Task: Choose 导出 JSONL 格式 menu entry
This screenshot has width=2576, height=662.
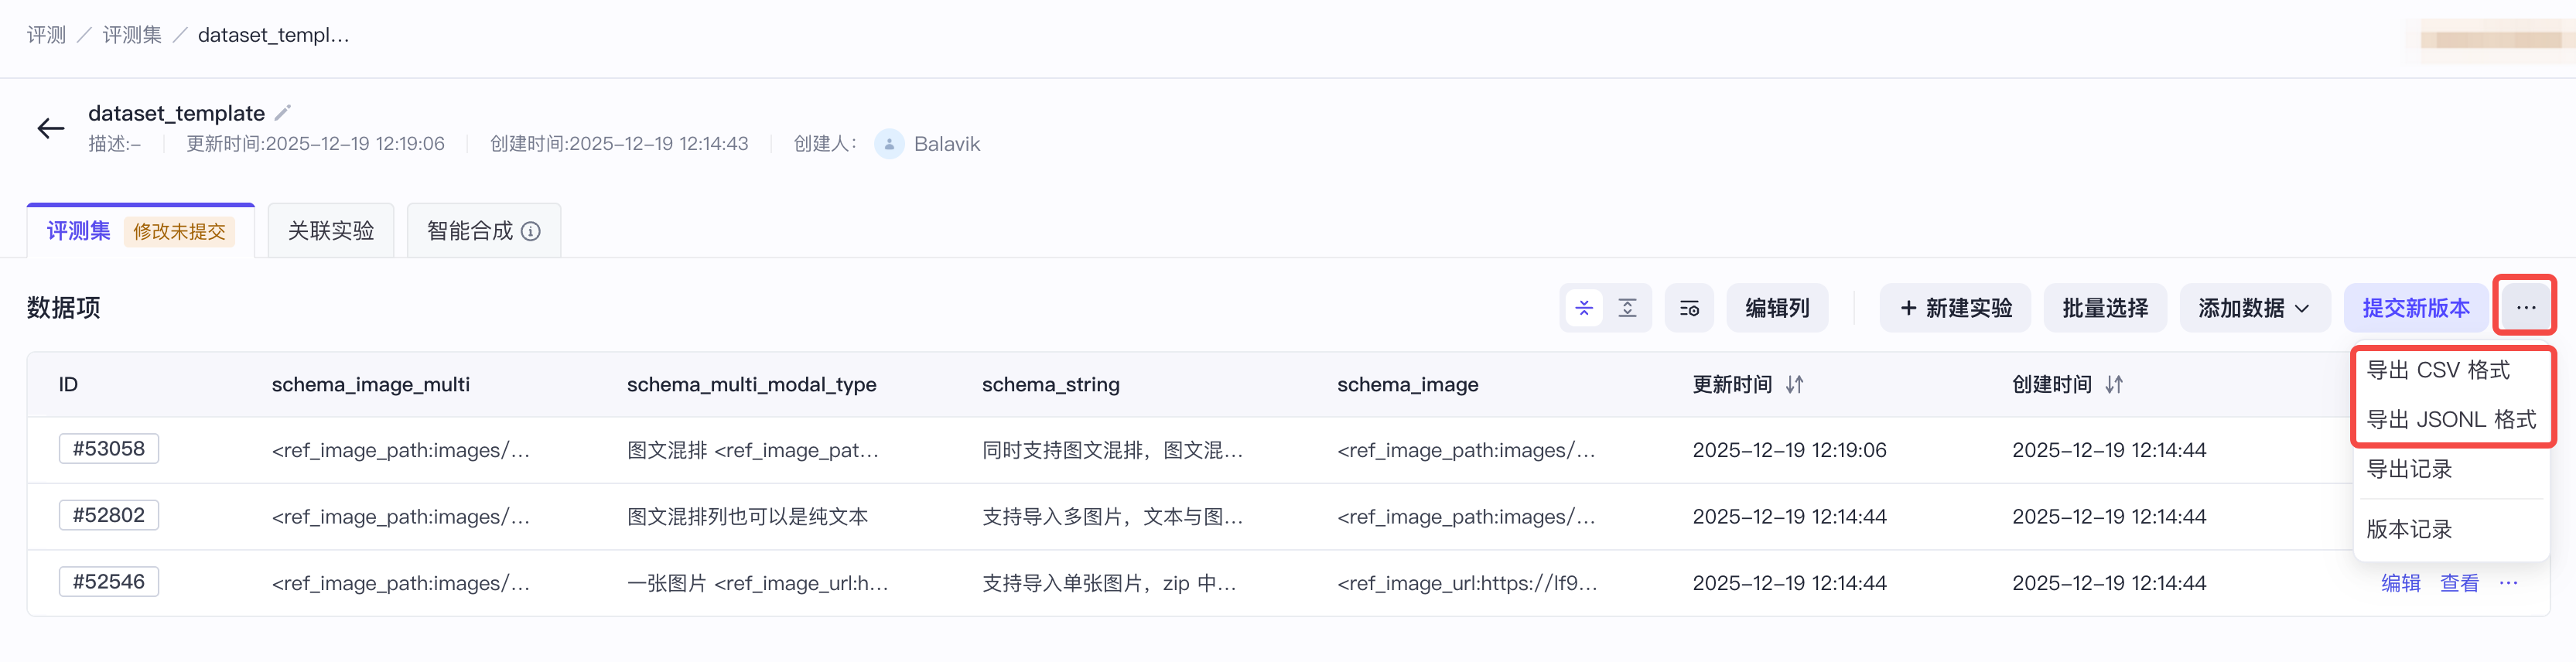Action: (2450, 419)
